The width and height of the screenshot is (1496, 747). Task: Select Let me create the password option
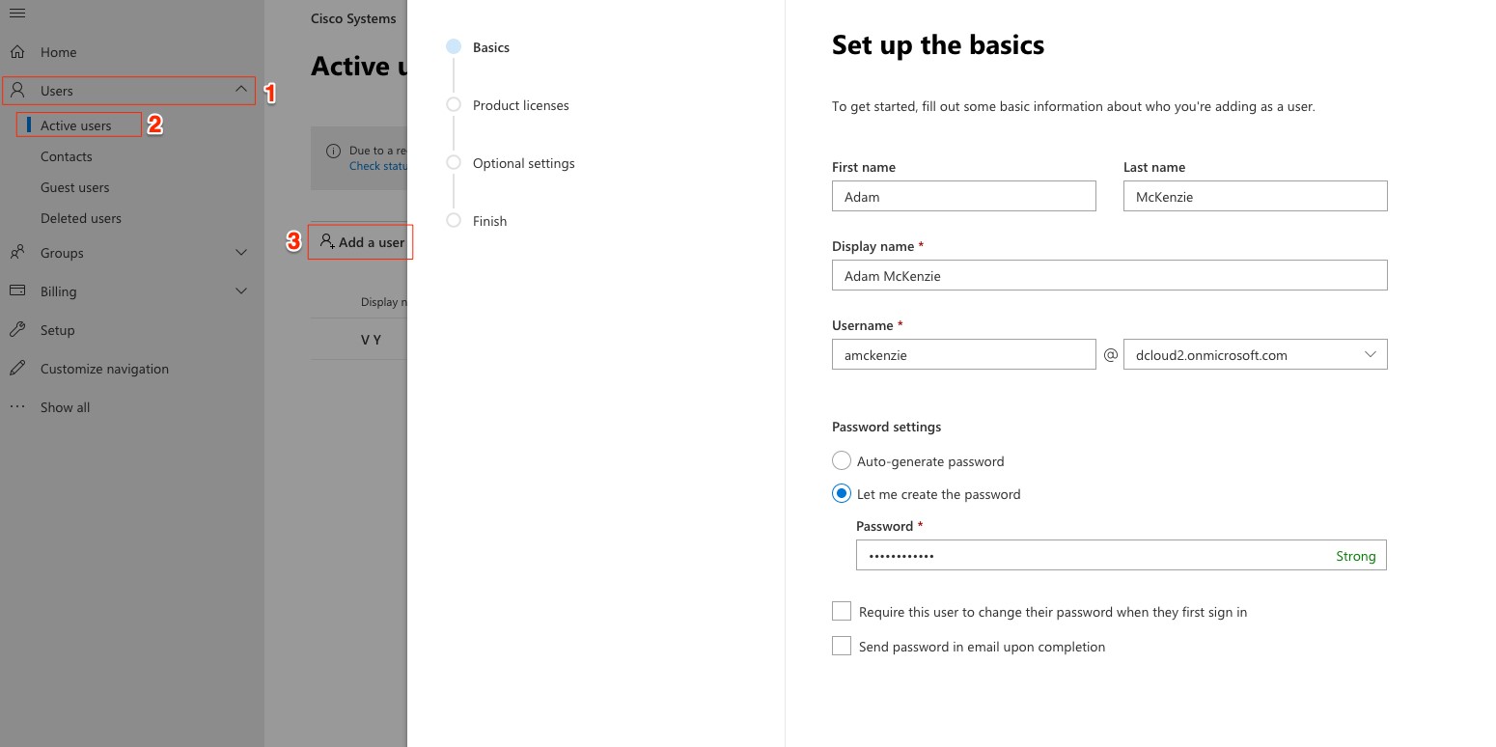click(842, 494)
